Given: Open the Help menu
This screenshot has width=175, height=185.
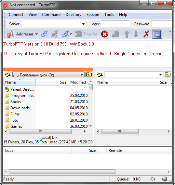Looking at the screenshot, I should (123, 15).
